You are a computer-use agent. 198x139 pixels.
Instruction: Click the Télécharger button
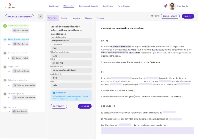point(170,16)
